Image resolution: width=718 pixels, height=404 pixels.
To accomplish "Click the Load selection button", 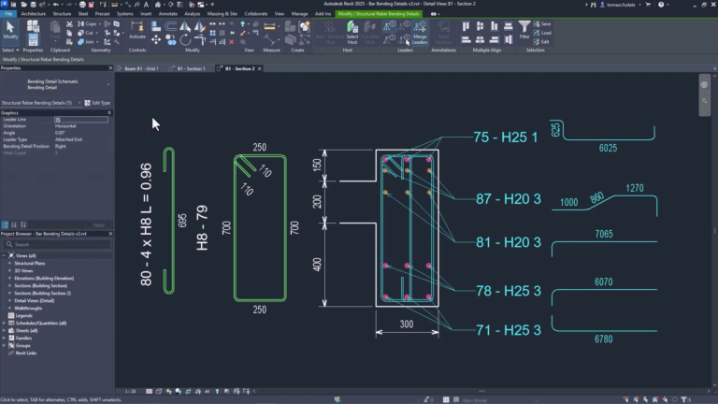I will click(x=542, y=33).
